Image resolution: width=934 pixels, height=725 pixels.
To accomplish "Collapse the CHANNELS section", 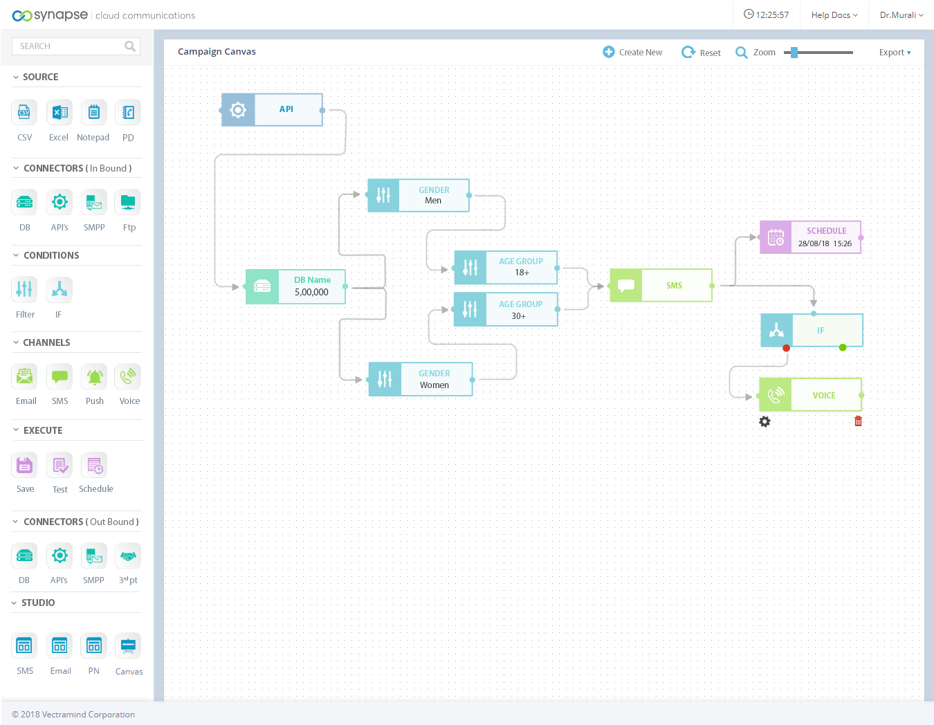I will [x=16, y=342].
